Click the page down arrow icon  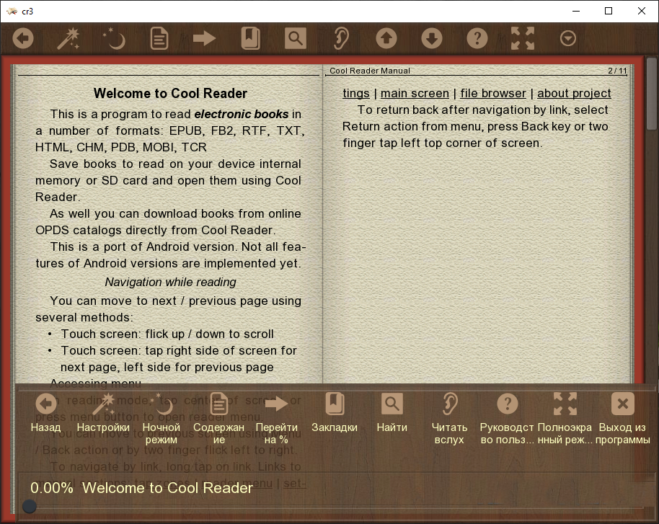[x=432, y=39]
